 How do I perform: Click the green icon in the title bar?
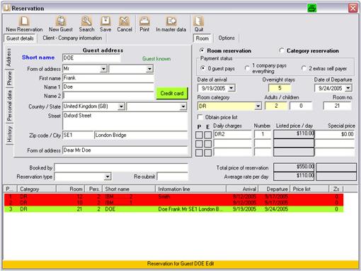312,8
